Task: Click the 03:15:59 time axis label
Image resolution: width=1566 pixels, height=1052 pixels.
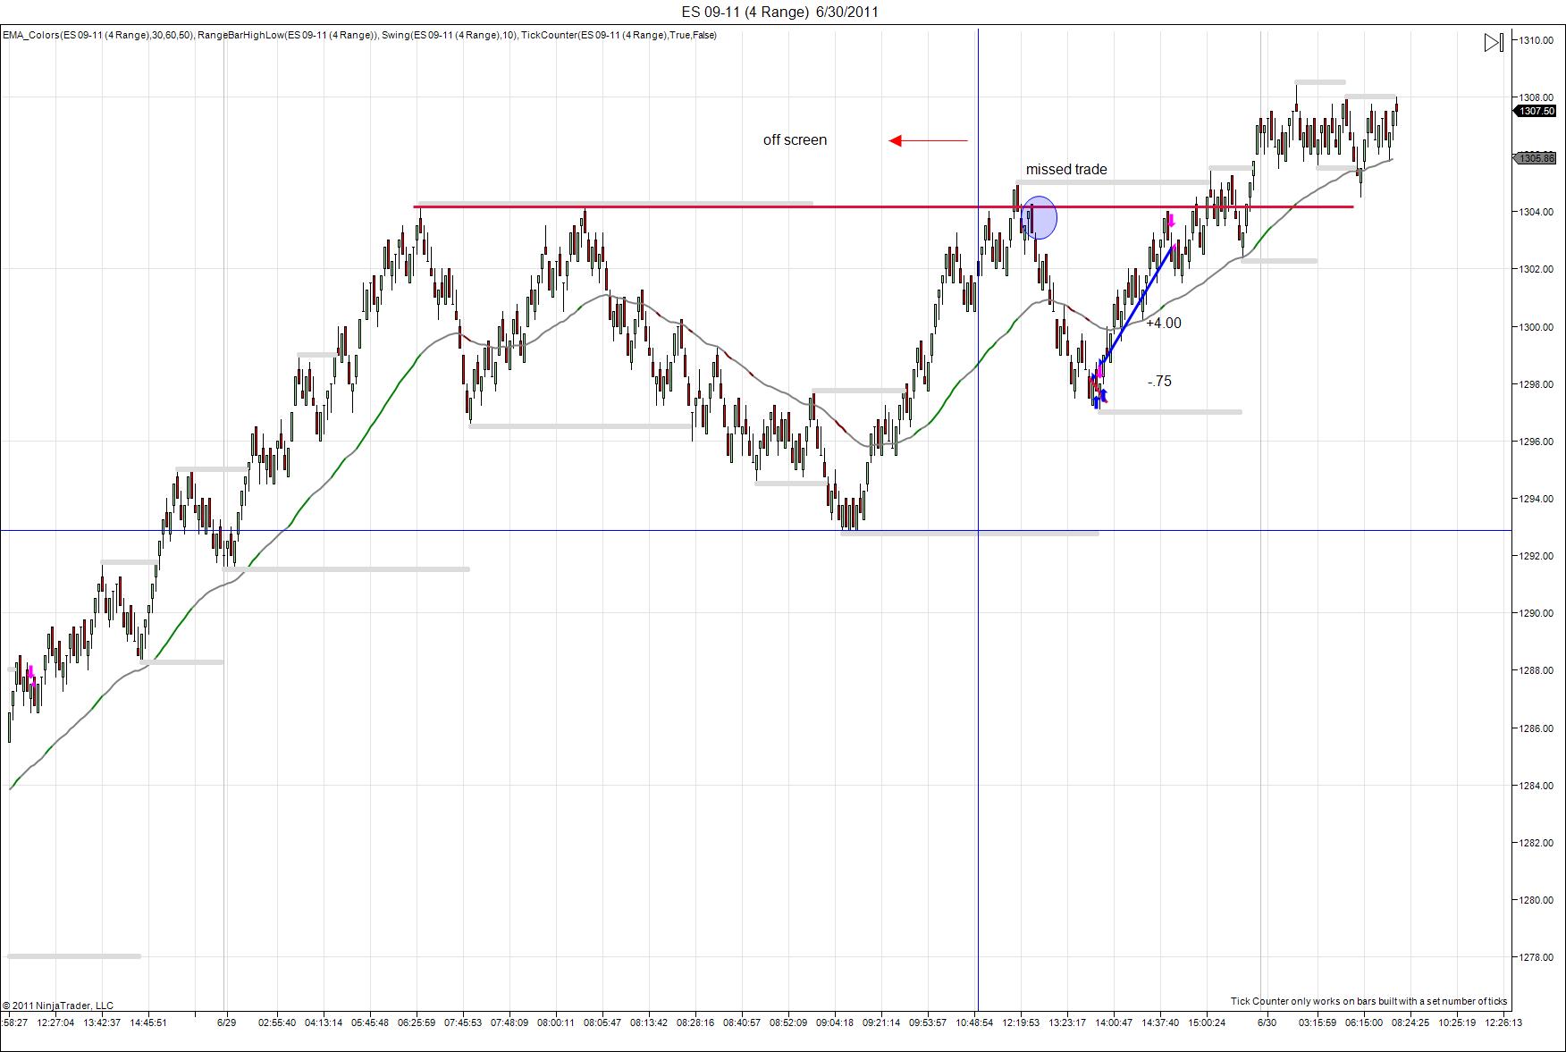Action: (x=1318, y=1023)
